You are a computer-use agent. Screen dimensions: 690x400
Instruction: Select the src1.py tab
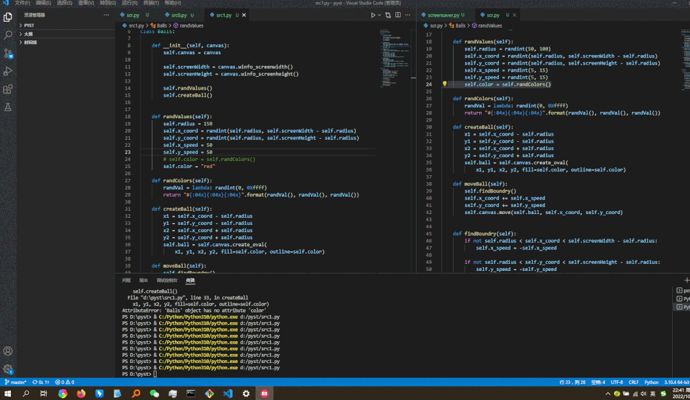click(x=224, y=15)
